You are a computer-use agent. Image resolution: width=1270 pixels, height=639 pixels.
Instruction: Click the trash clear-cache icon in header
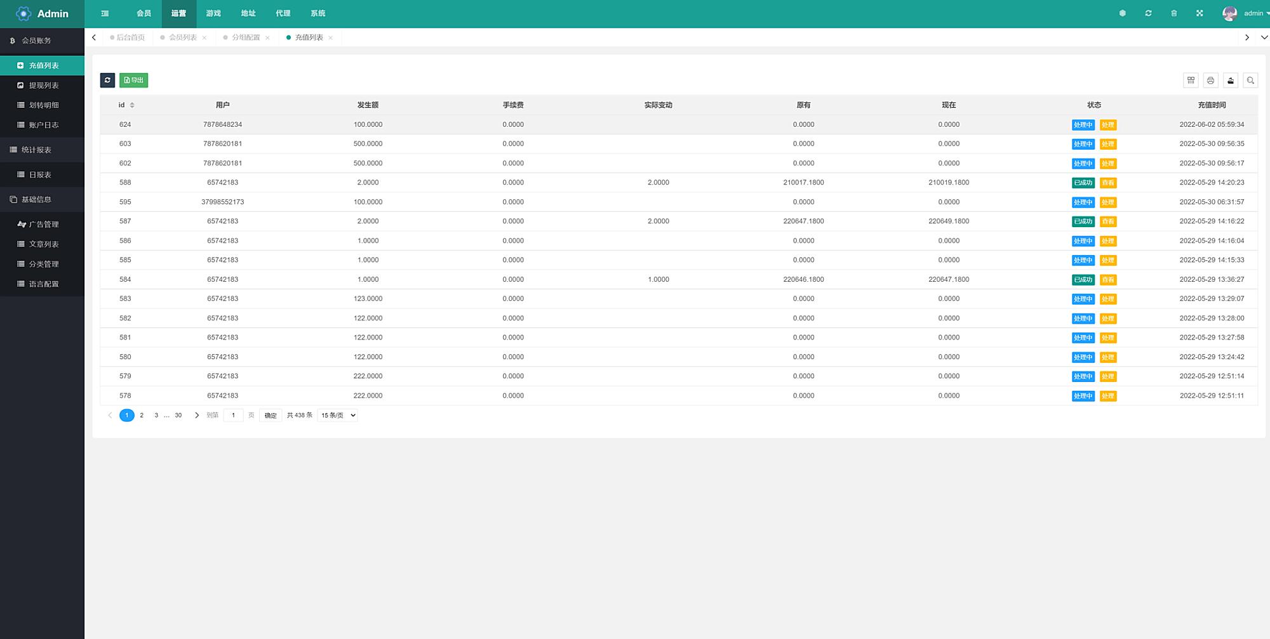[x=1173, y=13]
